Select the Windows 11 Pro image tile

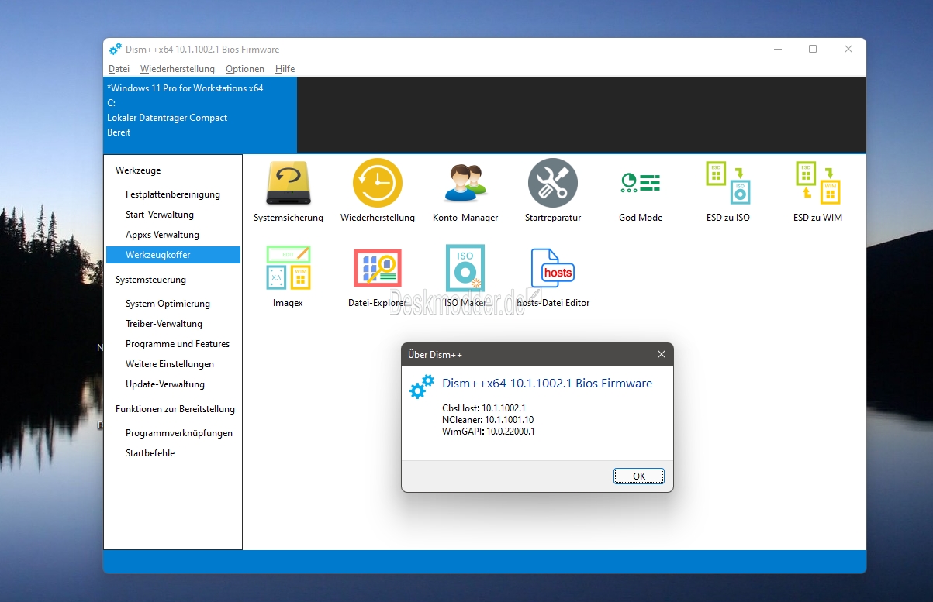tap(200, 115)
